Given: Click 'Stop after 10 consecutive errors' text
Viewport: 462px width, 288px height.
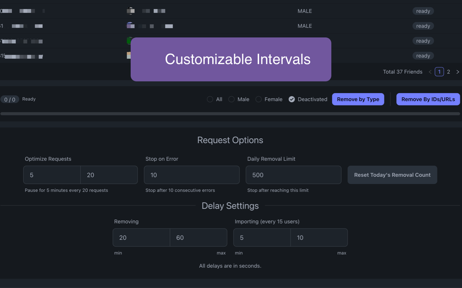Looking at the screenshot, I should tap(180, 190).
